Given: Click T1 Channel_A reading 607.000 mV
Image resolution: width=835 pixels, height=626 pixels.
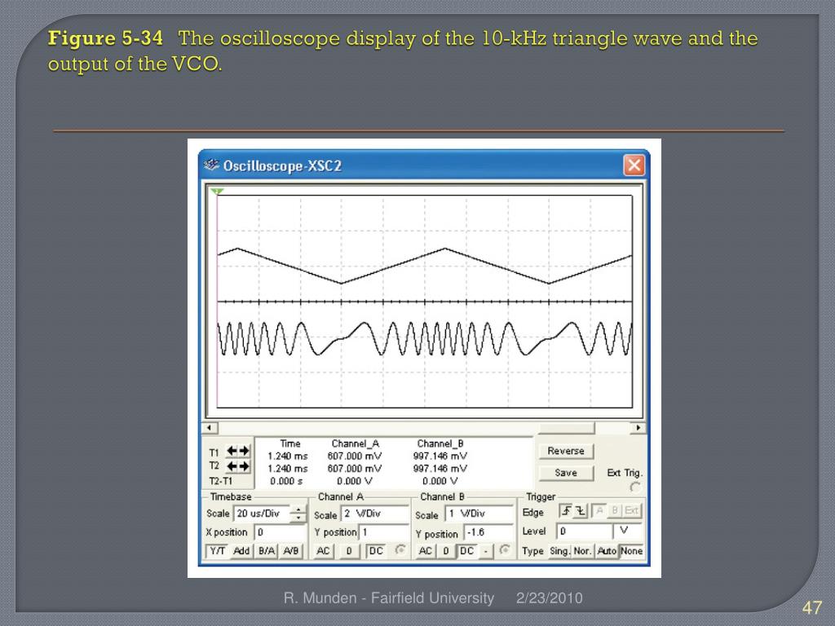Looking at the screenshot, I should (x=355, y=456).
